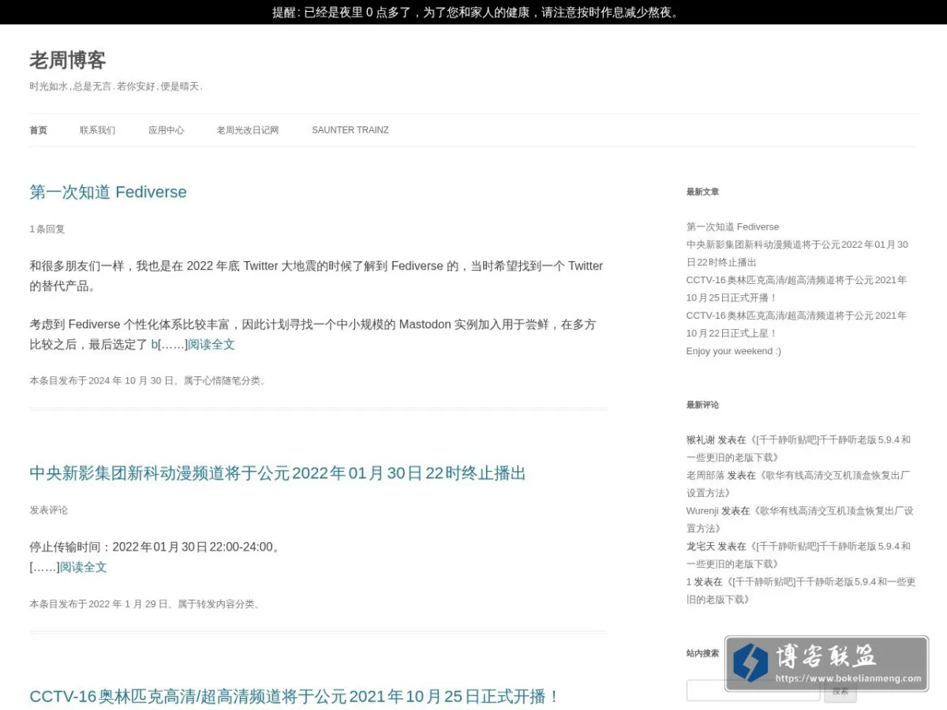Open sidebar recent post 第一次知道 Fediverse
This screenshot has height=710, width=947.
pos(732,226)
